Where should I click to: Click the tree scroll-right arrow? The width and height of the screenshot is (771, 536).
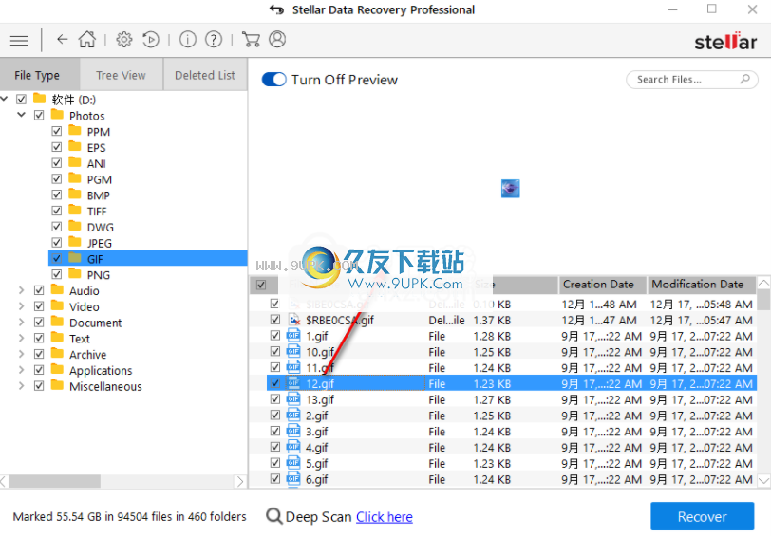[x=240, y=481]
